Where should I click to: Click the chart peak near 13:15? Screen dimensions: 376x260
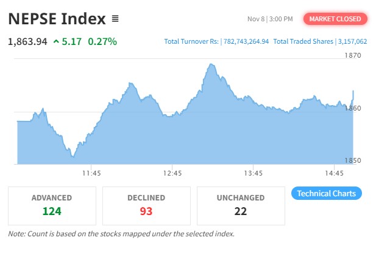click(211, 64)
